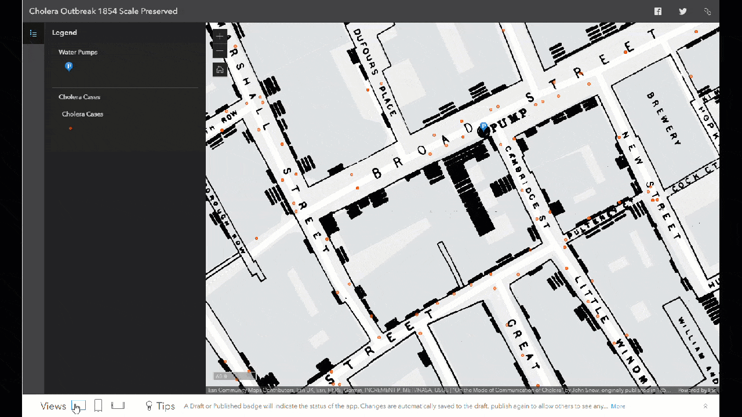Switch to the tablet landscape view

tap(118, 405)
